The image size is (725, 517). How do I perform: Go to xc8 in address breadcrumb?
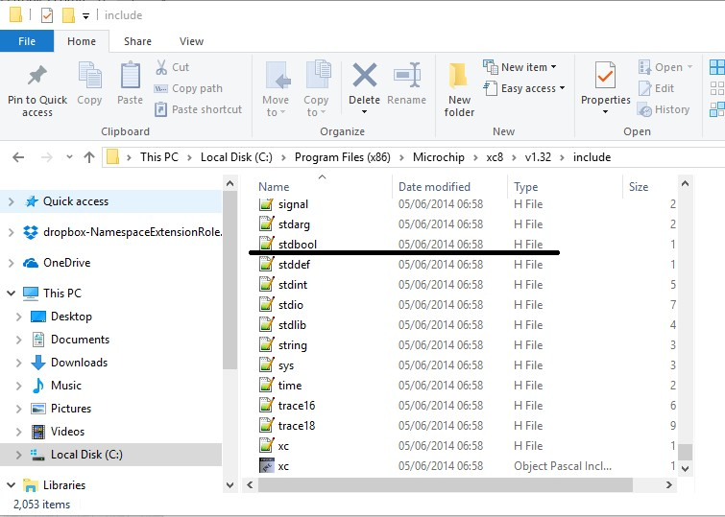tap(495, 157)
